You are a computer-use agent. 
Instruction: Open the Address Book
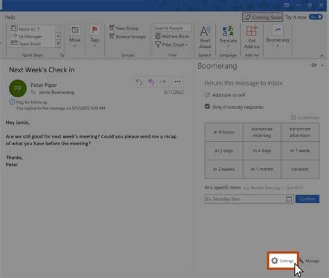[x=172, y=36]
